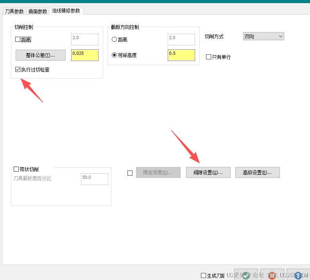This screenshot has height=280, width=310.
Task: Tick the checkbox beside 限定深度 button
Action: 130,173
